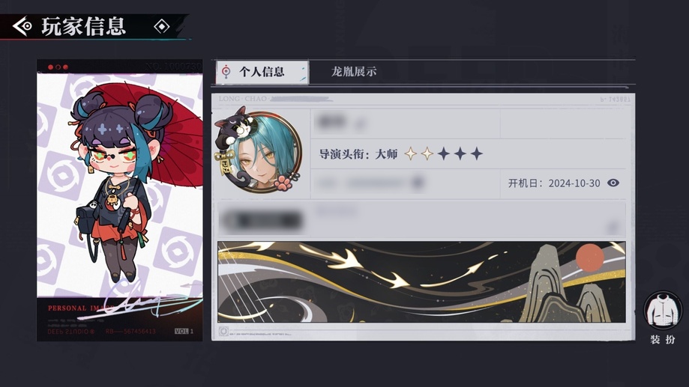
Task: Click the copy icon beside the blurred UID
Action: tap(418, 183)
